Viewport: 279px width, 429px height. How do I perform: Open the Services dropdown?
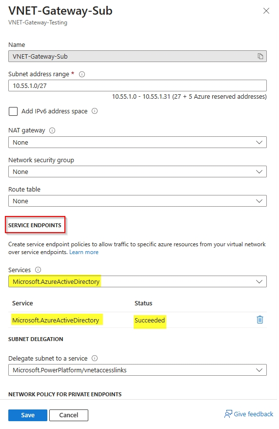point(138,281)
